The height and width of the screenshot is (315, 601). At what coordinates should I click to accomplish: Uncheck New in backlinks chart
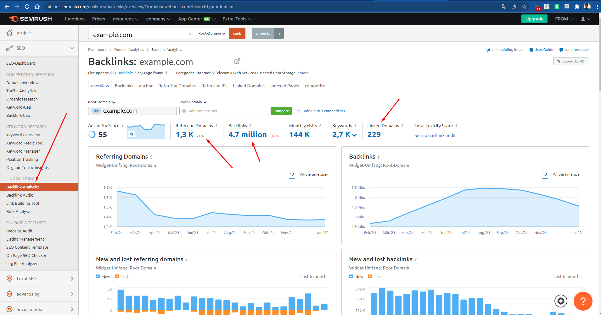(351, 276)
